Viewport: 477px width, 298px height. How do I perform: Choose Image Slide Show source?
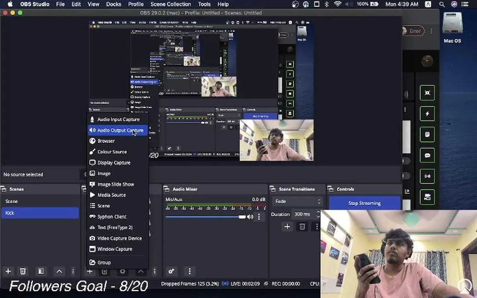click(118, 184)
